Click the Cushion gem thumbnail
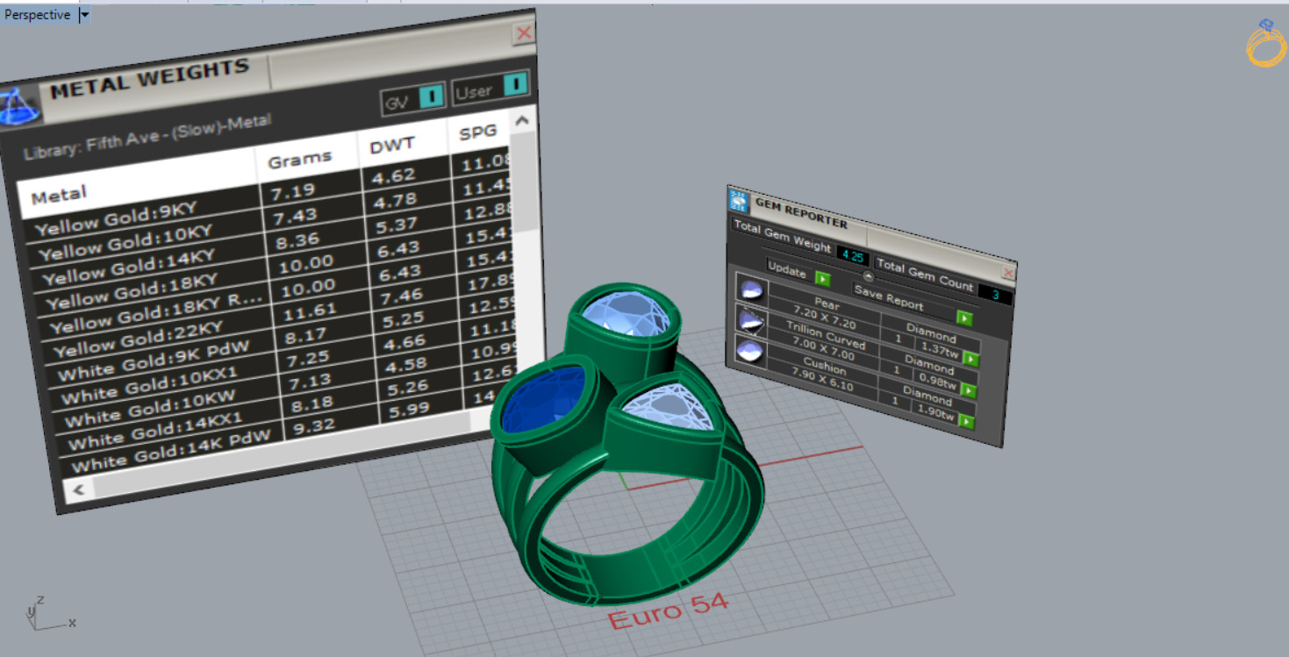This screenshot has width=1289, height=657. [748, 353]
